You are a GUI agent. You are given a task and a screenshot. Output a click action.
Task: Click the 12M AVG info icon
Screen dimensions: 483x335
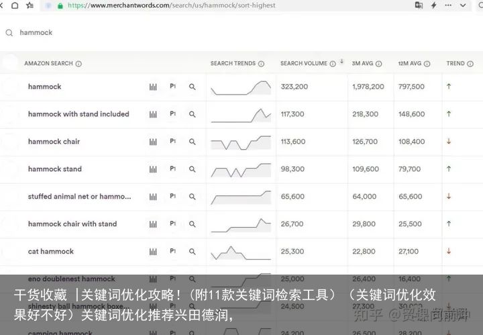click(x=427, y=64)
